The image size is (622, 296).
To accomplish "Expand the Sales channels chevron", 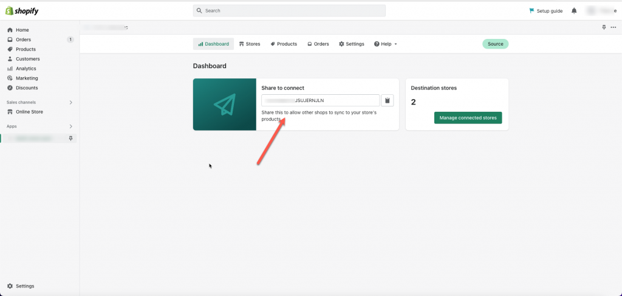I will 71,102.
